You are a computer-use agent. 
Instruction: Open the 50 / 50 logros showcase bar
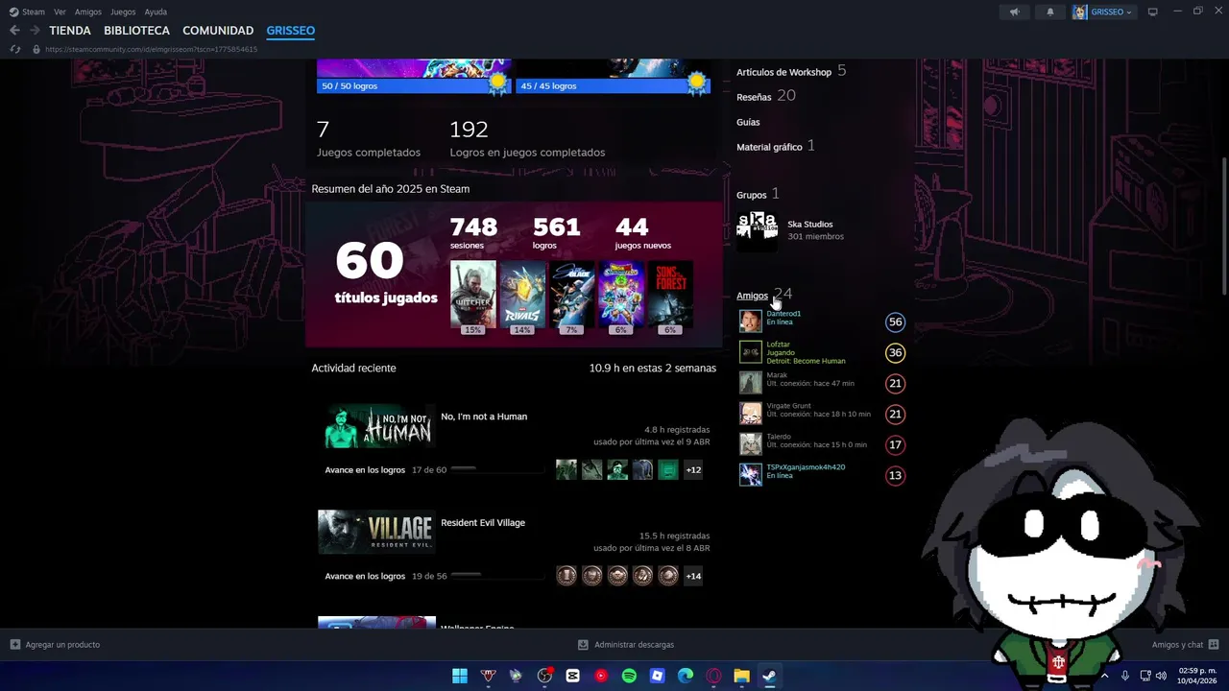coord(414,86)
